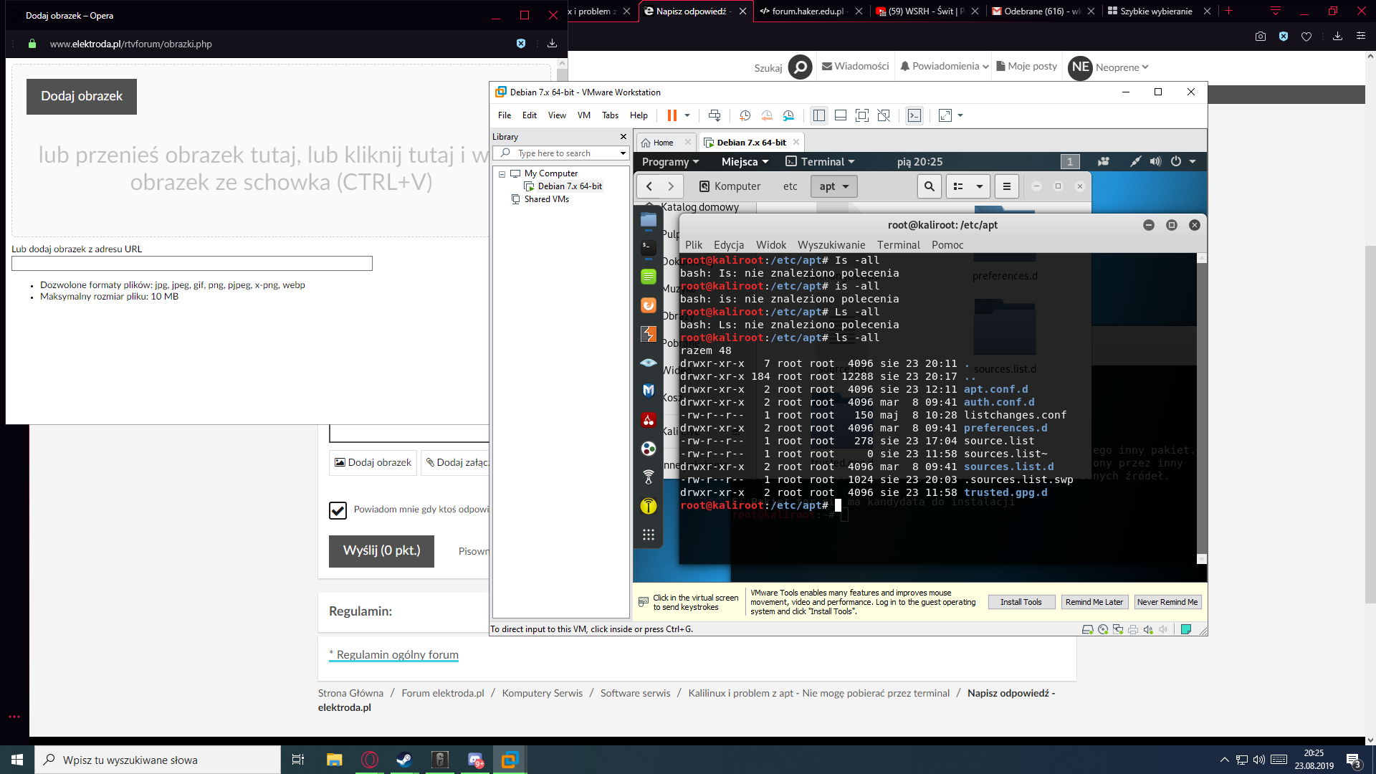This screenshot has height=774, width=1376.
Task: Toggle the VMware thumbnail bar view
Action: tap(841, 115)
